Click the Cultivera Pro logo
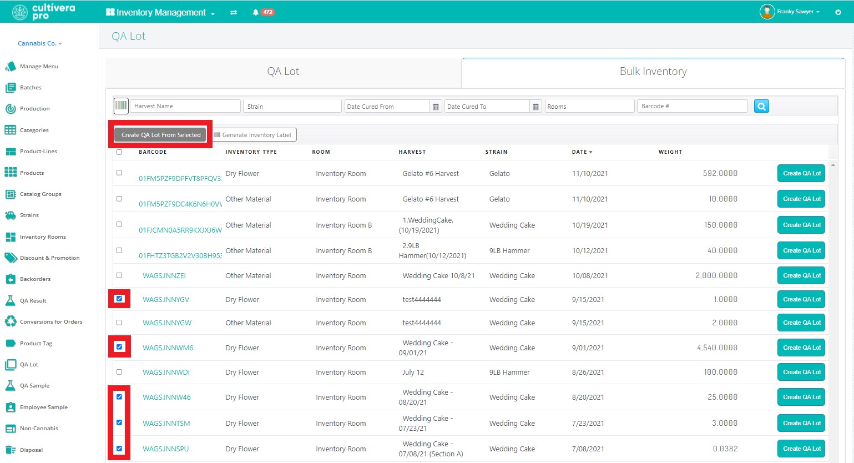The height and width of the screenshot is (463, 854). point(44,12)
